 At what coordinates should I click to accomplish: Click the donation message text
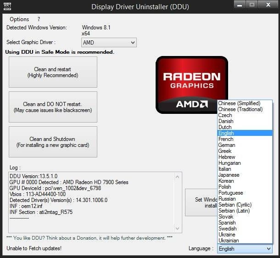pos(90,238)
